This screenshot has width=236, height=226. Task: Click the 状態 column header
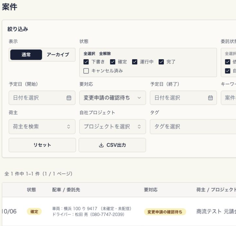coord(31,190)
